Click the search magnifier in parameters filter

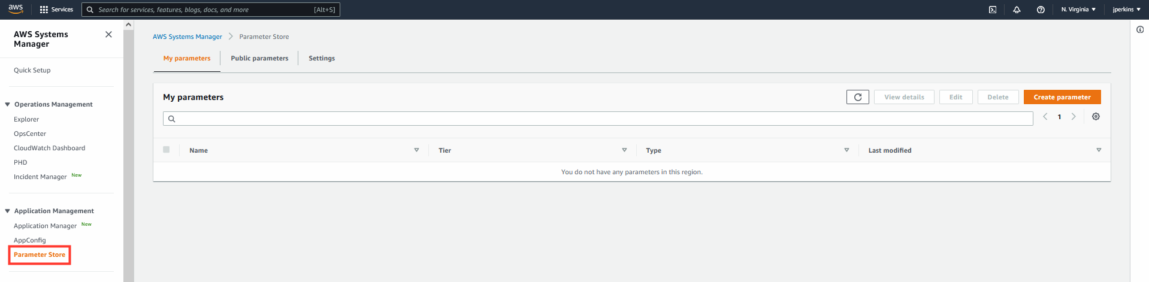[171, 119]
